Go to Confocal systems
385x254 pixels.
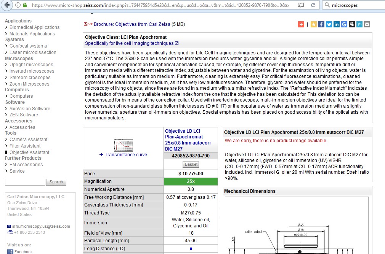28,46
